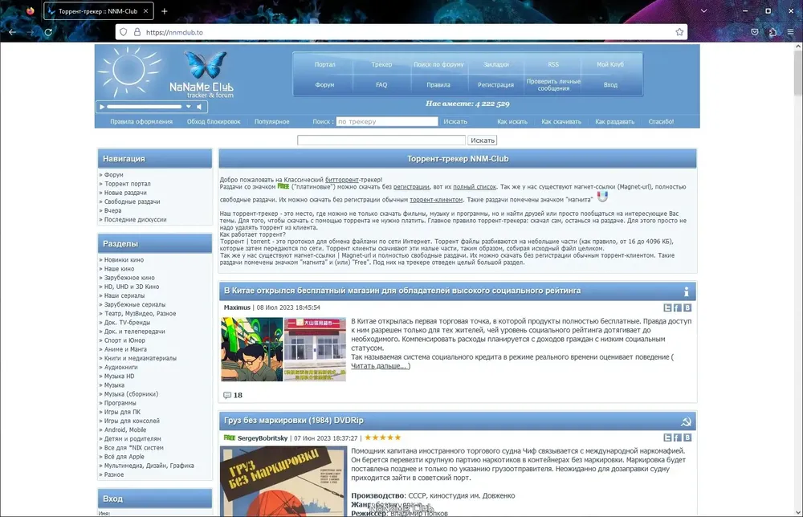
Task: Open the Мой Клуб menu item
Action: [610, 64]
